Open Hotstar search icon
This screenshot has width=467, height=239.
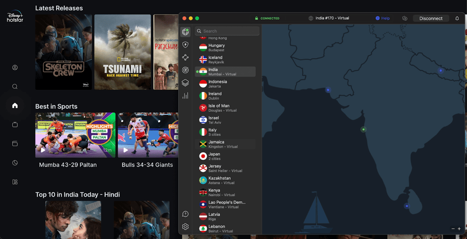pyautogui.click(x=15, y=87)
